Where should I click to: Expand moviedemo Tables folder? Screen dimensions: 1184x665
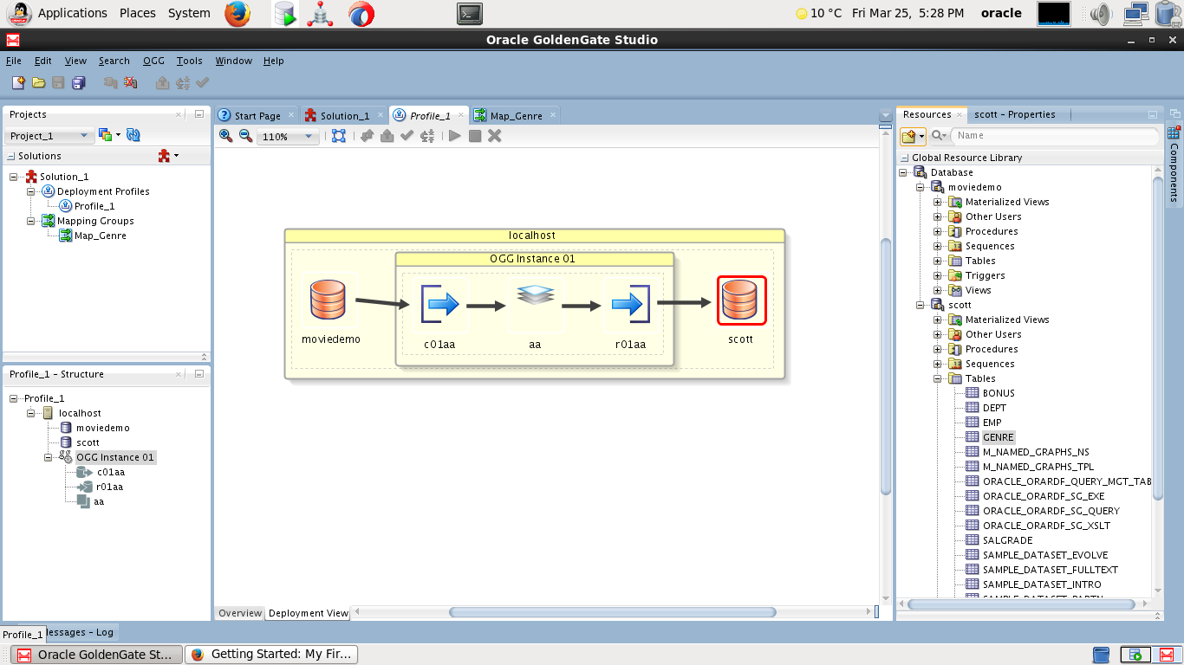pos(938,261)
